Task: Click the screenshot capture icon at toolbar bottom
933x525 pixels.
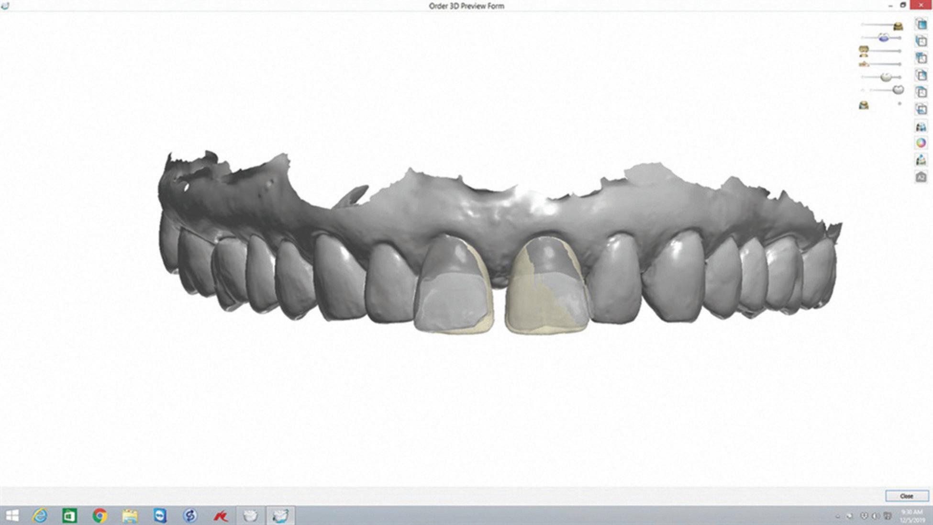Action: click(921, 177)
